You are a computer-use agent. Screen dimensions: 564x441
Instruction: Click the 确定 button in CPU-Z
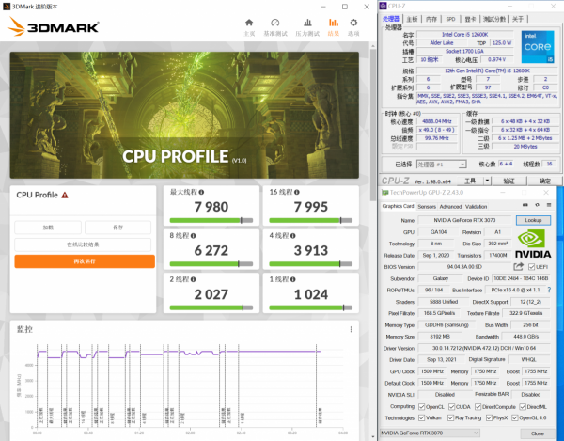544,181
